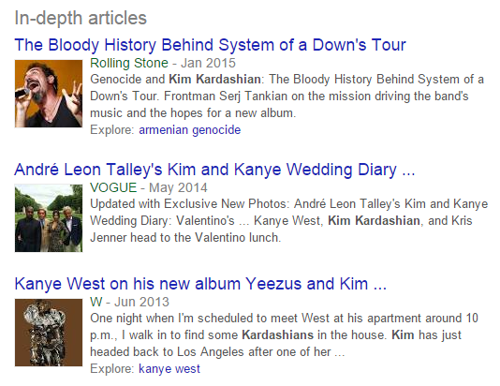Click the W magazine source name

[x=96, y=302]
